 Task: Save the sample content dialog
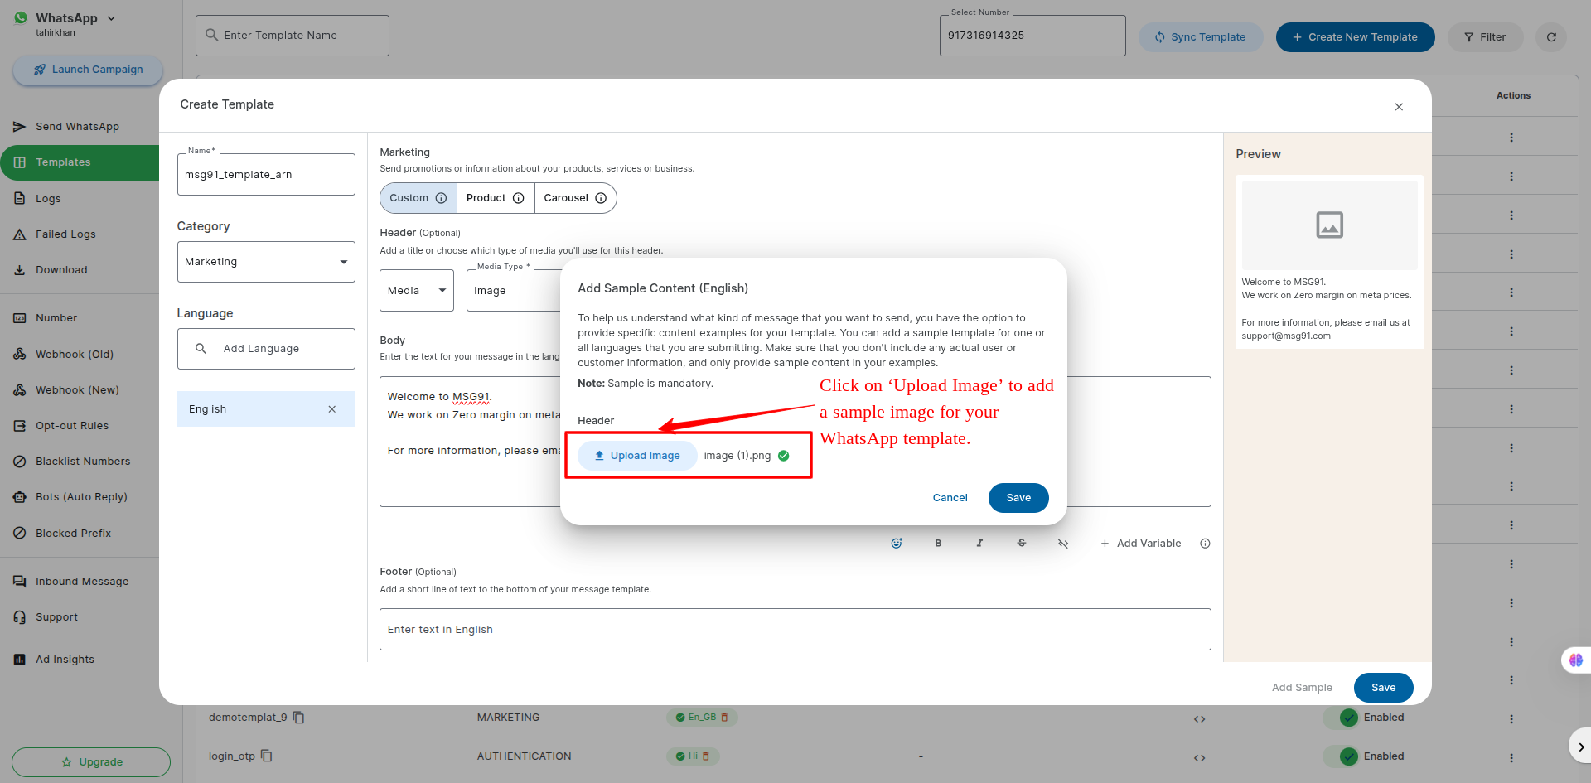tap(1018, 498)
